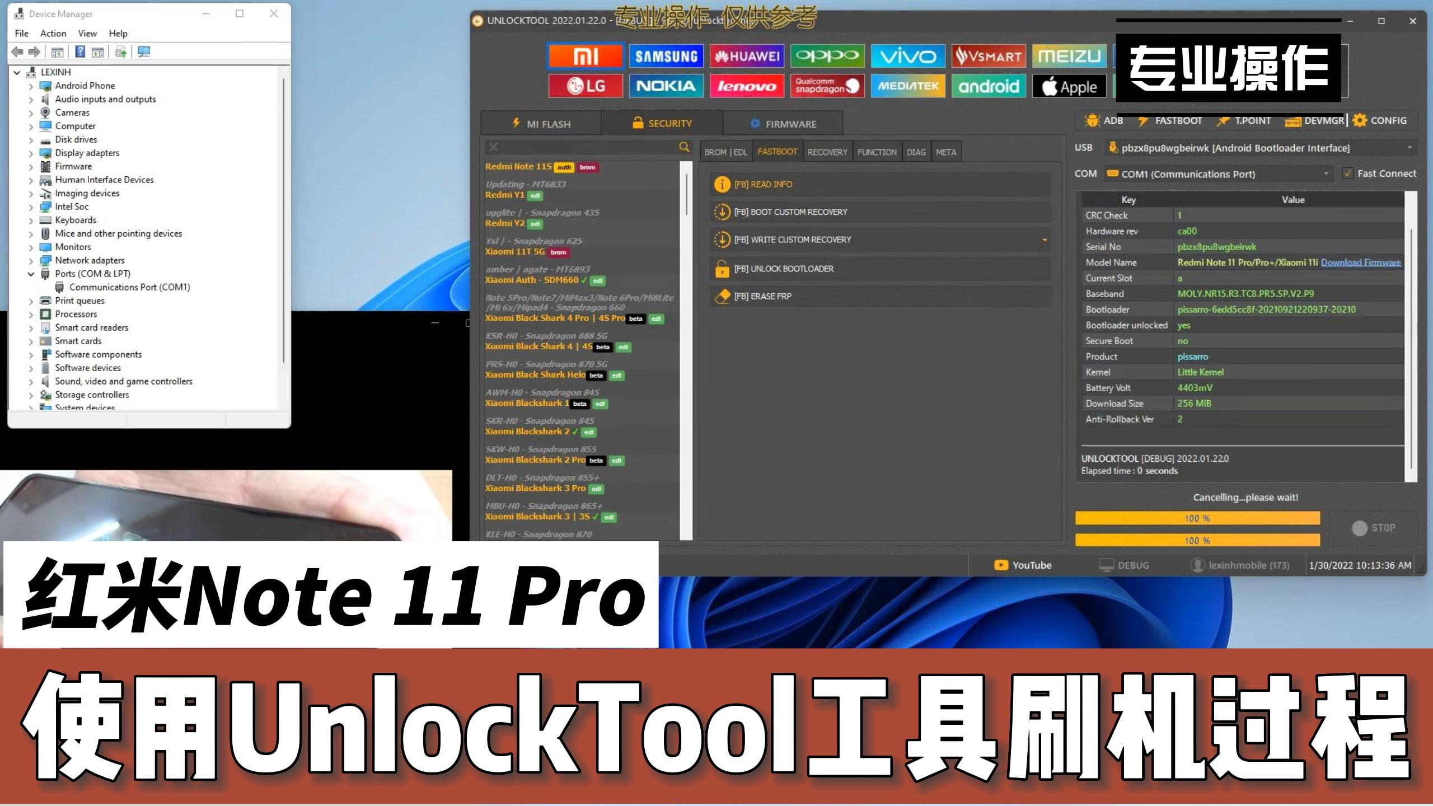Viewport: 1433px width, 806px height.
Task: Click Download Firmware link for Redmi Note 11
Action: point(1361,262)
